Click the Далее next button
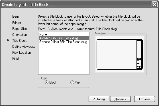 (x=120, y=99)
